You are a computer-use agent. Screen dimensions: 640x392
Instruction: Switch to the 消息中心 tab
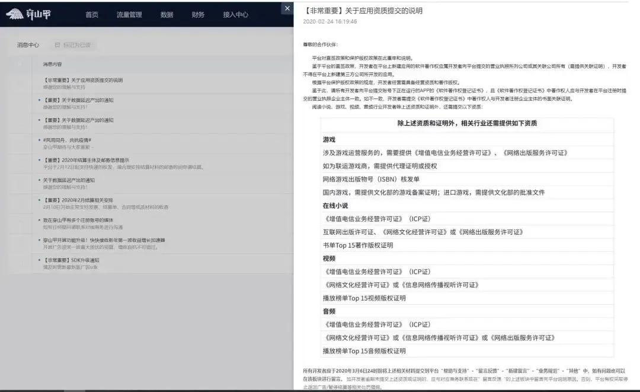[x=27, y=45]
